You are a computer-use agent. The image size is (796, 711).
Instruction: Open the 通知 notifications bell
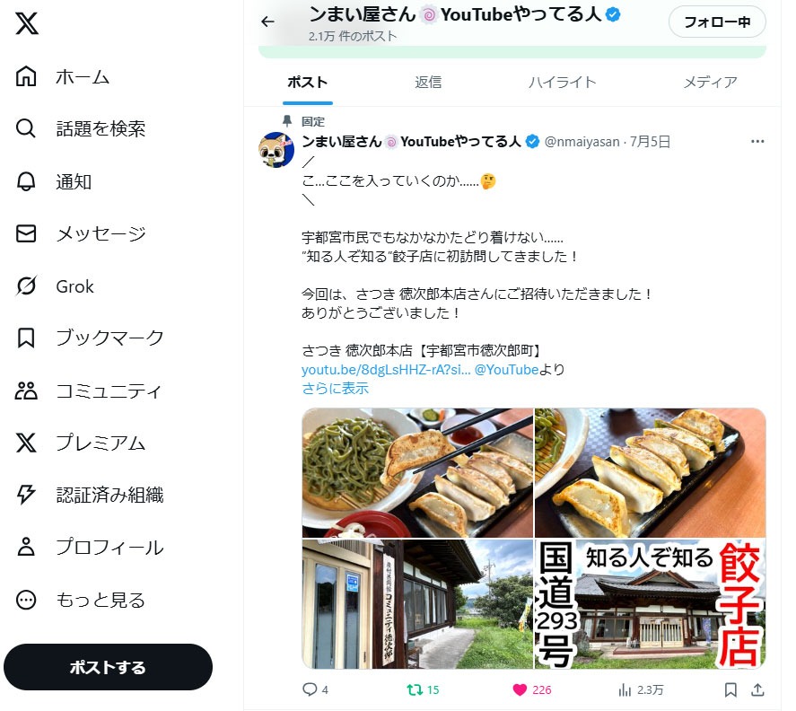pos(26,181)
